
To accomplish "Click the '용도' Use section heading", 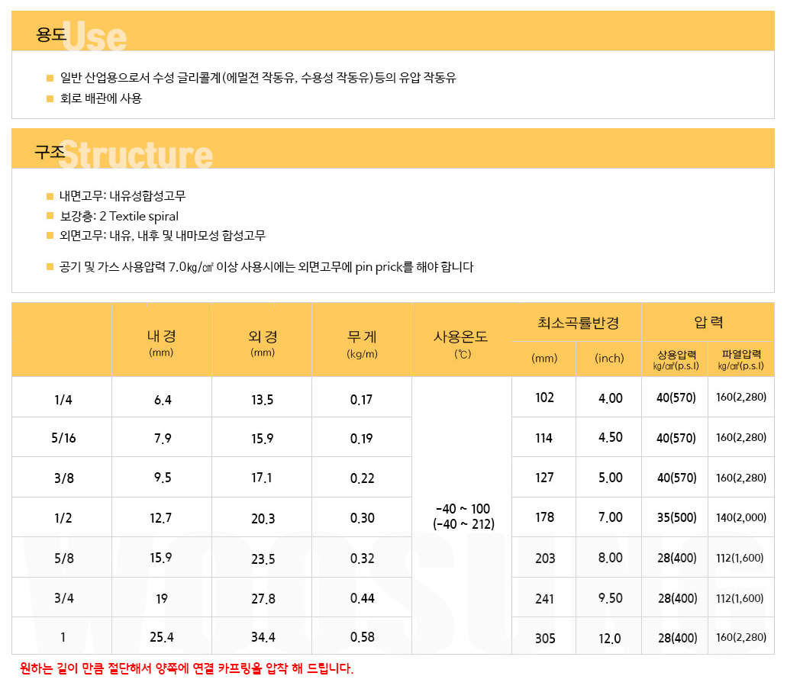I will (81, 35).
